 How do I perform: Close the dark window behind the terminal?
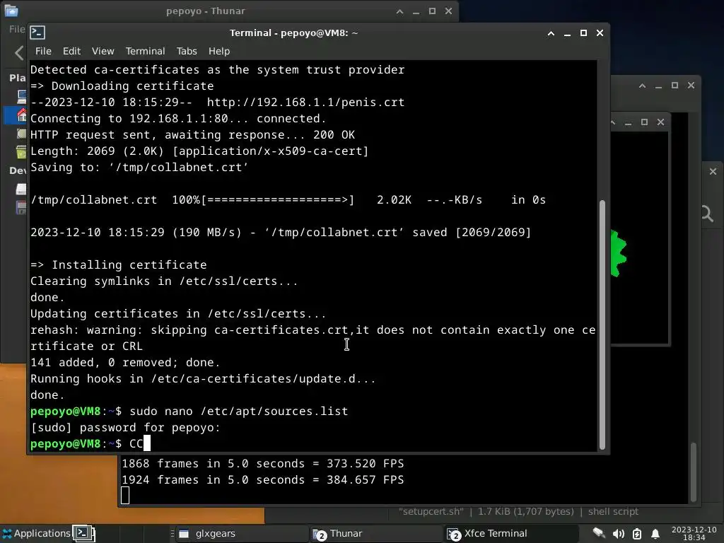click(x=691, y=86)
